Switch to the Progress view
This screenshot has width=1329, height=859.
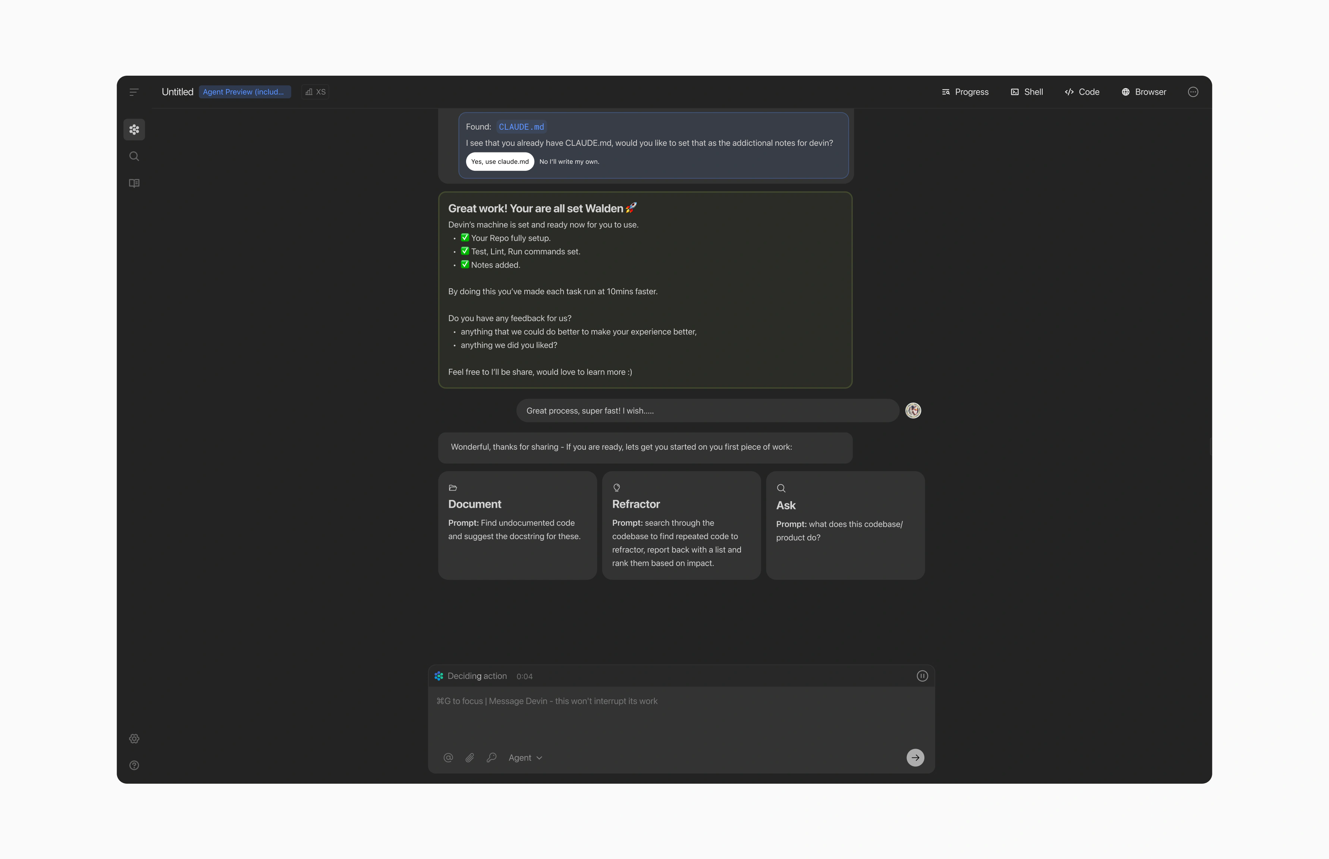pyautogui.click(x=965, y=91)
